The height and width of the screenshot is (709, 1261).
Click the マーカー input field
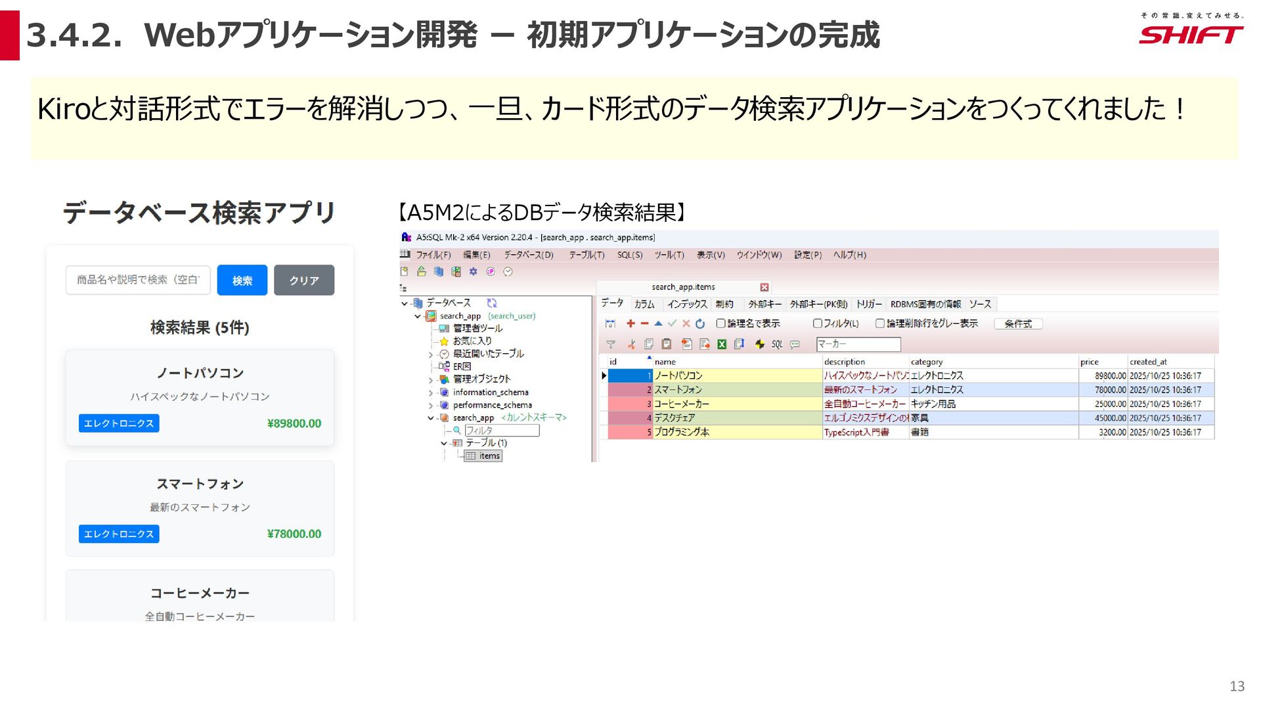pos(858,344)
